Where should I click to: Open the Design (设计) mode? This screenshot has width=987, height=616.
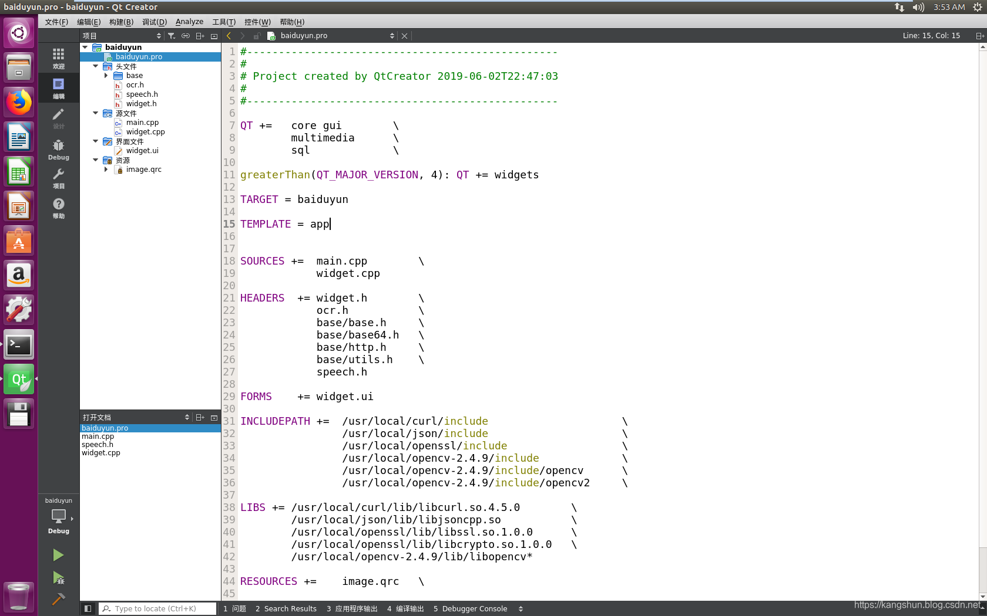[x=58, y=118]
